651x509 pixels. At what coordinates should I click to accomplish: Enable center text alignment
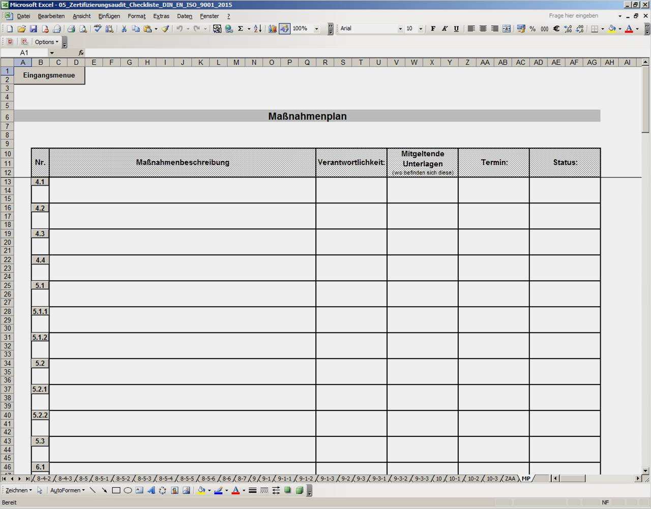pyautogui.click(x=482, y=28)
